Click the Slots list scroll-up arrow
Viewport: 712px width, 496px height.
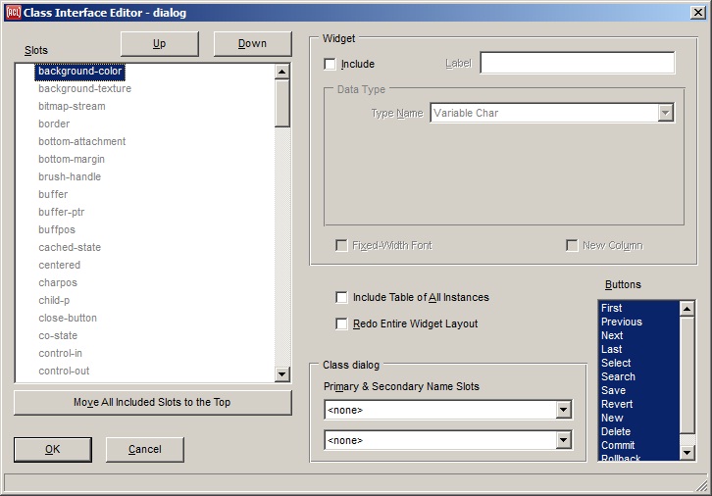(x=282, y=72)
